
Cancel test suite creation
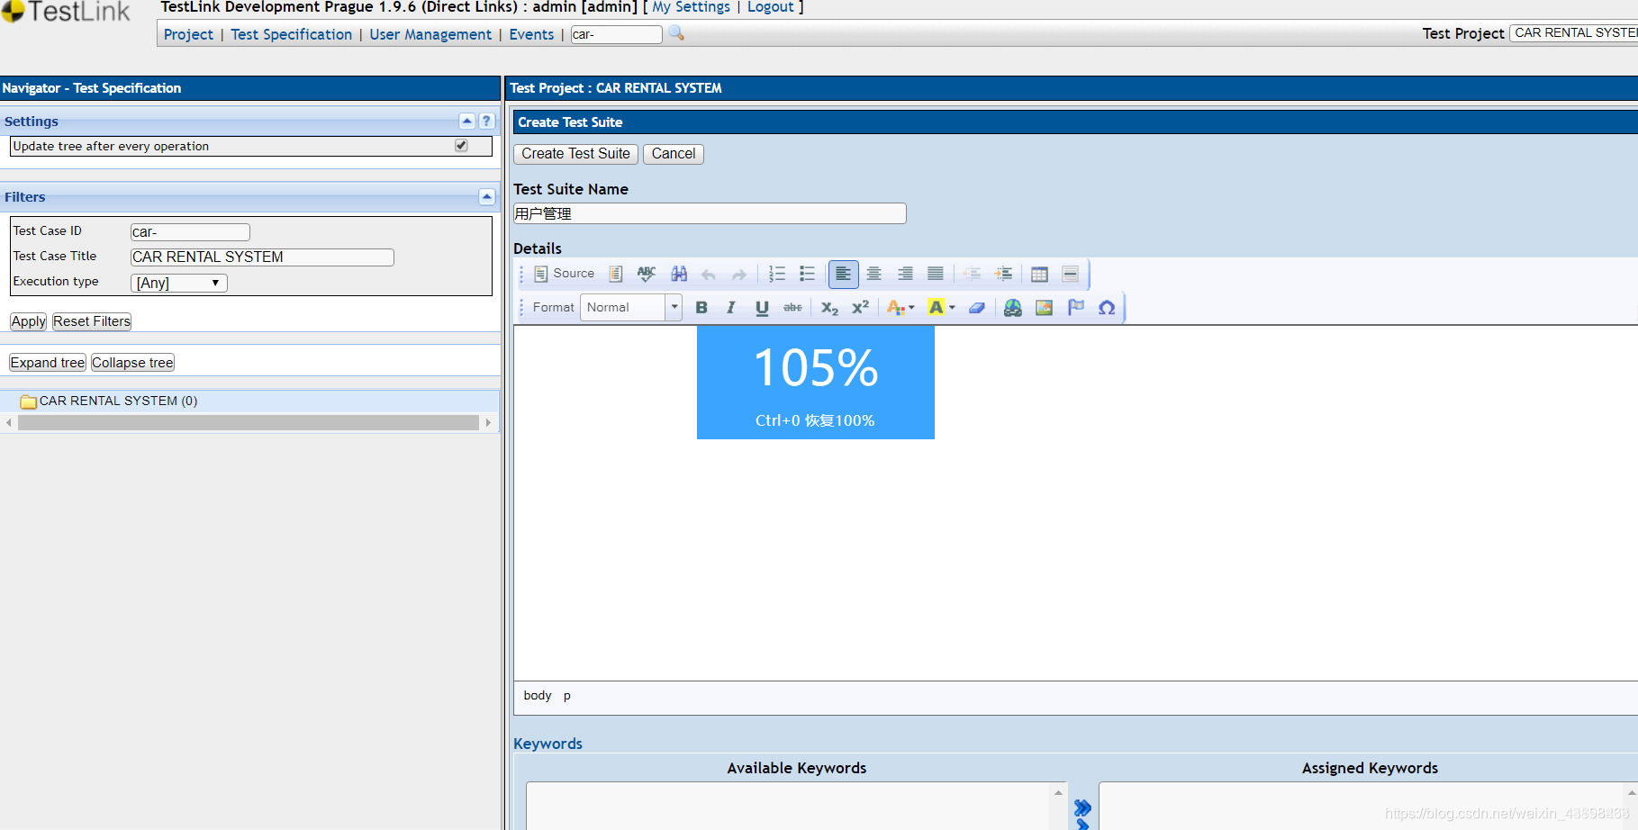tap(674, 154)
